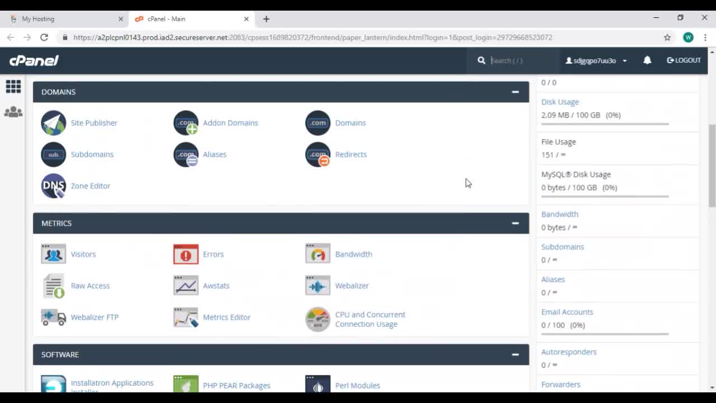The width and height of the screenshot is (716, 403).
Task: Click the MySQL Disk Usage progress bar
Action: coord(605,196)
